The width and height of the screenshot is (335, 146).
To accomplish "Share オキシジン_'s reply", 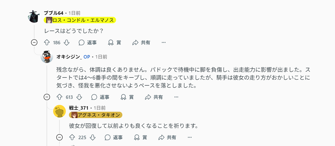I will pyautogui.click(x=154, y=97).
